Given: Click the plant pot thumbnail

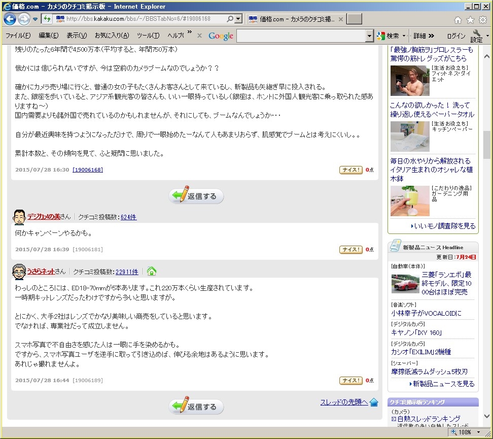Looking at the screenshot, I should tap(410, 201).
